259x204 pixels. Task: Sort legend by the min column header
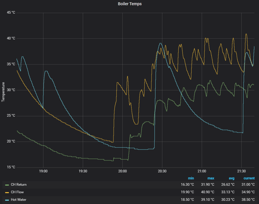coord(191,178)
